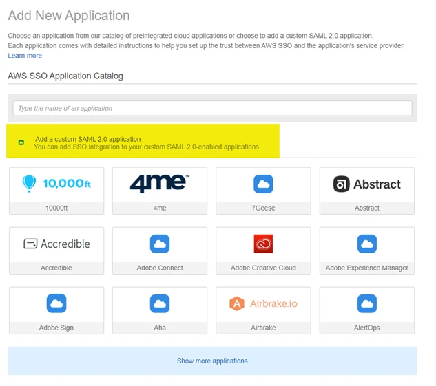The height and width of the screenshot is (386, 436).
Task: Select the Adobe Experience Manager cloud icon
Action: click(366, 244)
